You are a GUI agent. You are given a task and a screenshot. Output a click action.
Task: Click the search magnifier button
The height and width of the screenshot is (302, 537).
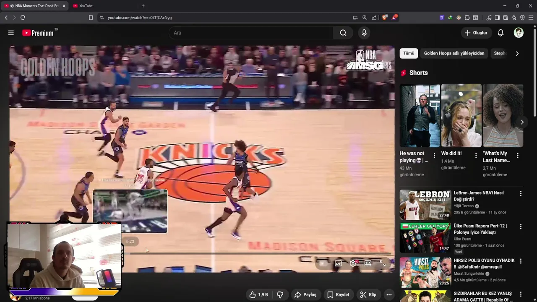tap(343, 33)
